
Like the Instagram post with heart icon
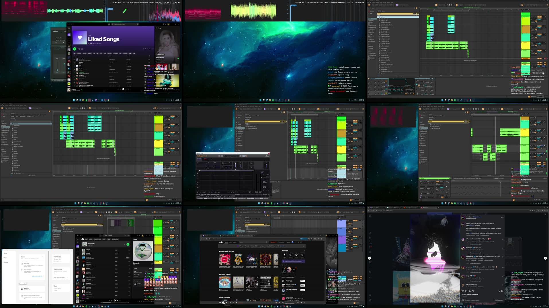(463, 291)
